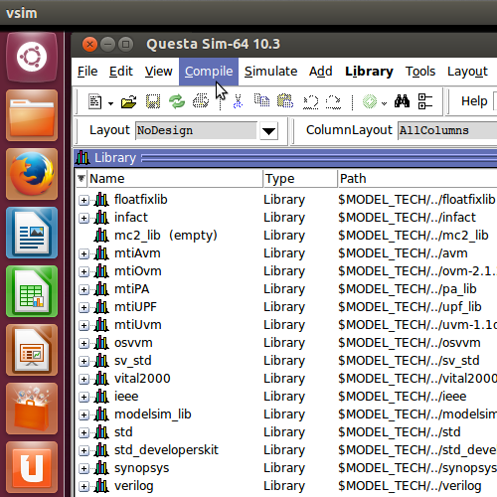The image size is (497, 497).
Task: Launch LibreOffice Writer from the dock
Action: click(32, 233)
